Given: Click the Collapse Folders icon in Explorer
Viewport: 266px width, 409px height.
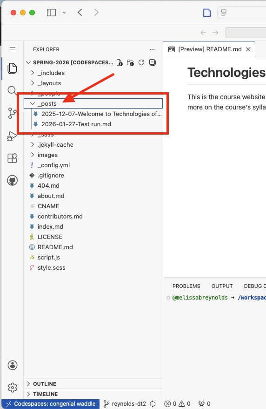Looking at the screenshot, I should coord(152,62).
